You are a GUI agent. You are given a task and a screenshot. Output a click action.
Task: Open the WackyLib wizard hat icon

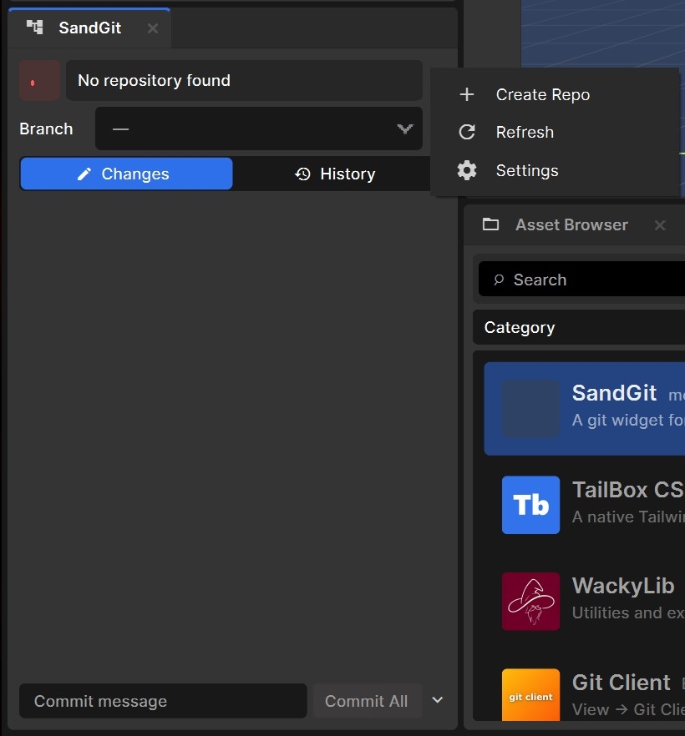coord(530,601)
